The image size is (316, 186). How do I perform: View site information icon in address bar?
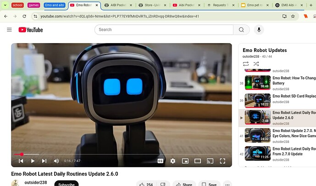click(35, 16)
